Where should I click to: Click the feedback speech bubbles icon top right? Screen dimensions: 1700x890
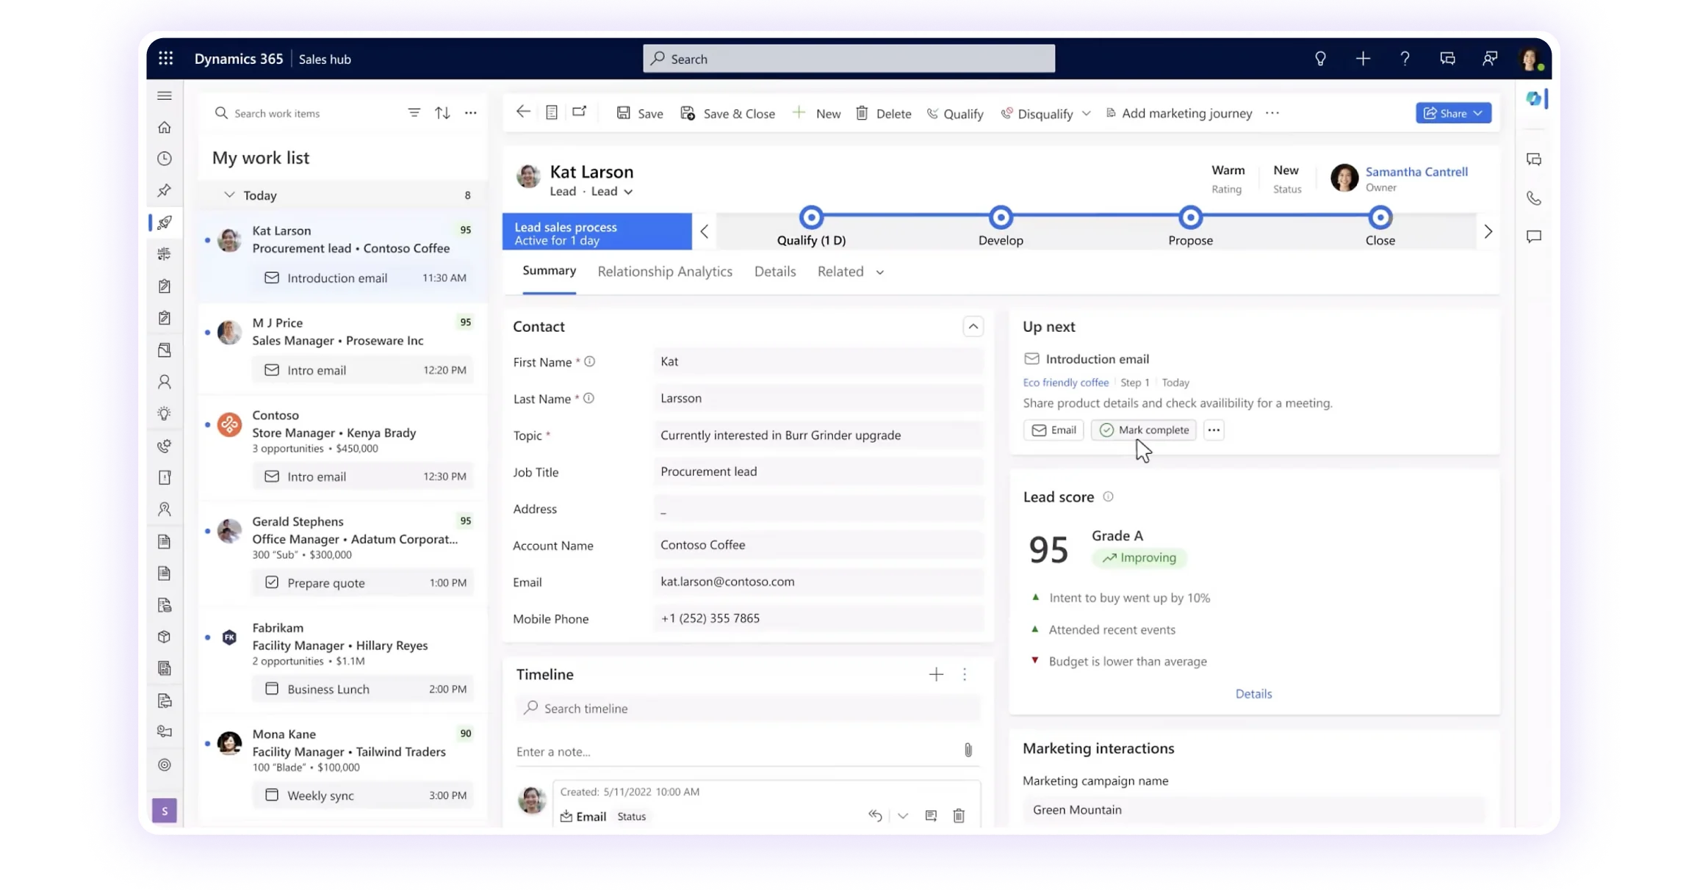pos(1447,58)
